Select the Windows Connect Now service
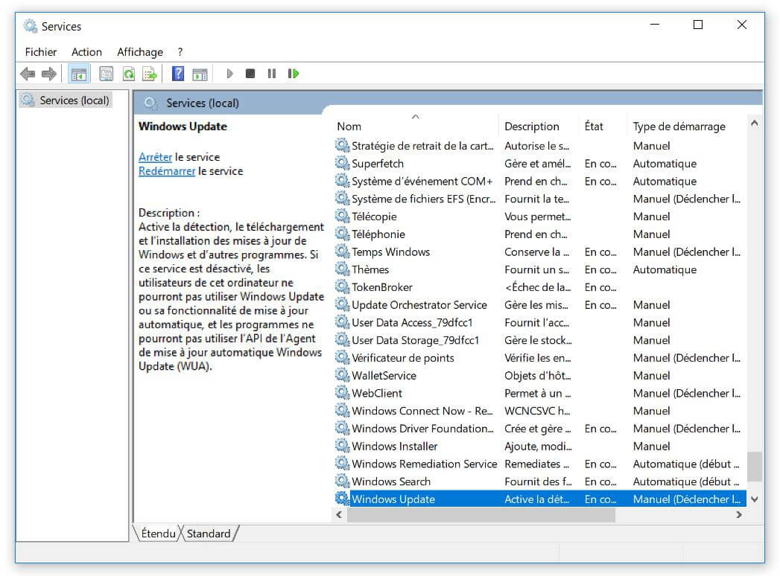The height and width of the screenshot is (576, 780). pos(539,411)
